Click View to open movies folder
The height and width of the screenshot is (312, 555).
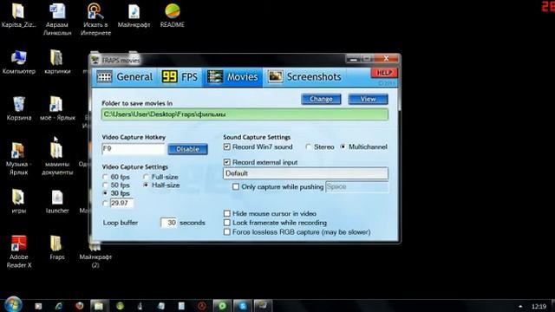tap(368, 99)
